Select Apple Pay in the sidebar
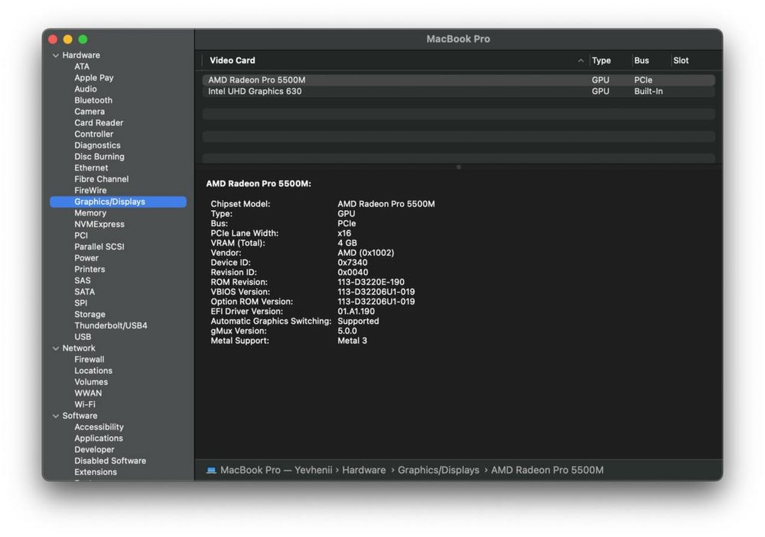765x537 pixels. (93, 78)
